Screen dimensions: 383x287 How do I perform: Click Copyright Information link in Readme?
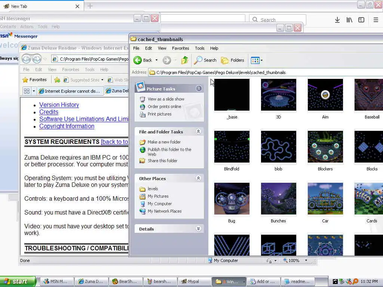[67, 126]
